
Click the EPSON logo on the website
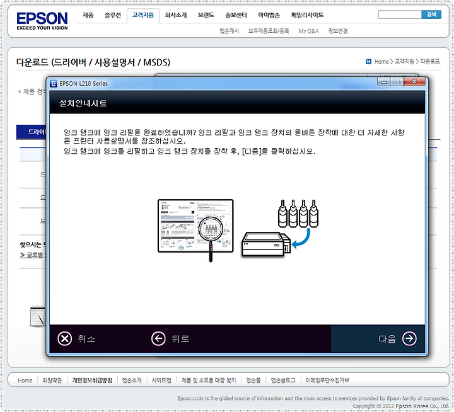42,21
